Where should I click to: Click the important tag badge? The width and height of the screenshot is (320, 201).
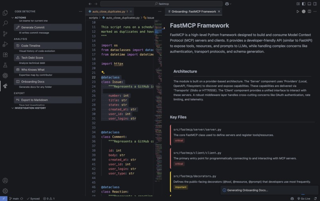[x=181, y=187]
